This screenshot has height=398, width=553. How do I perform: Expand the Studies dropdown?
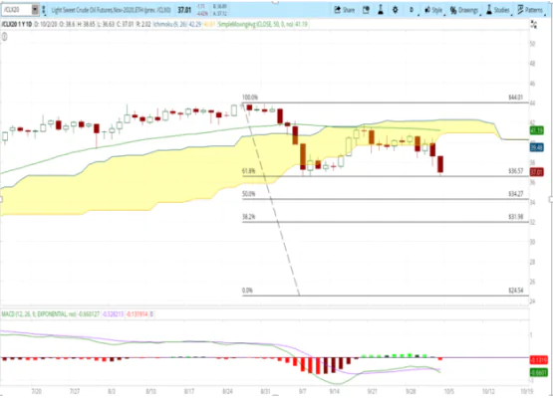498,10
